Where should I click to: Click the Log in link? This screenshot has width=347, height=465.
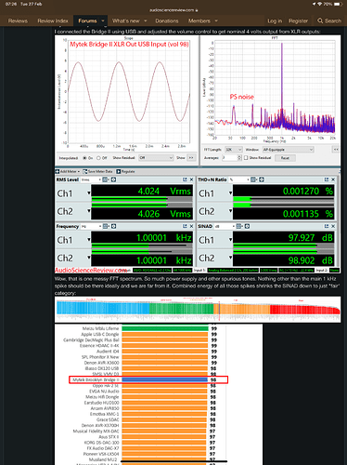(275, 20)
